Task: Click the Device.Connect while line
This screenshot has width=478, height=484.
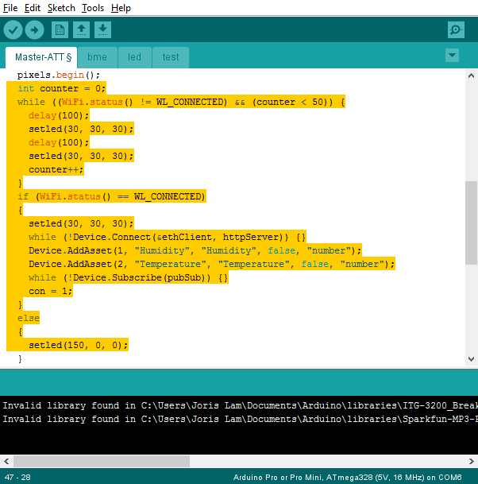Action: coord(168,238)
